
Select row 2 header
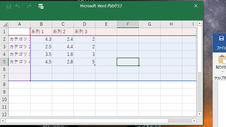(4, 39)
